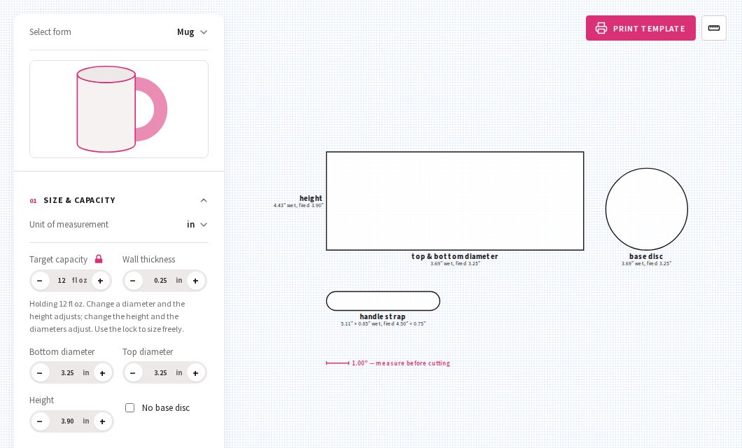
Task: Edit the Bottom diameter value field
Action: [x=67, y=373]
